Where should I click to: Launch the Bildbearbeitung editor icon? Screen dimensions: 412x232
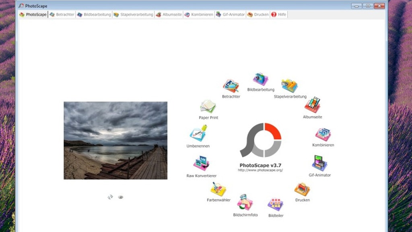click(x=260, y=79)
